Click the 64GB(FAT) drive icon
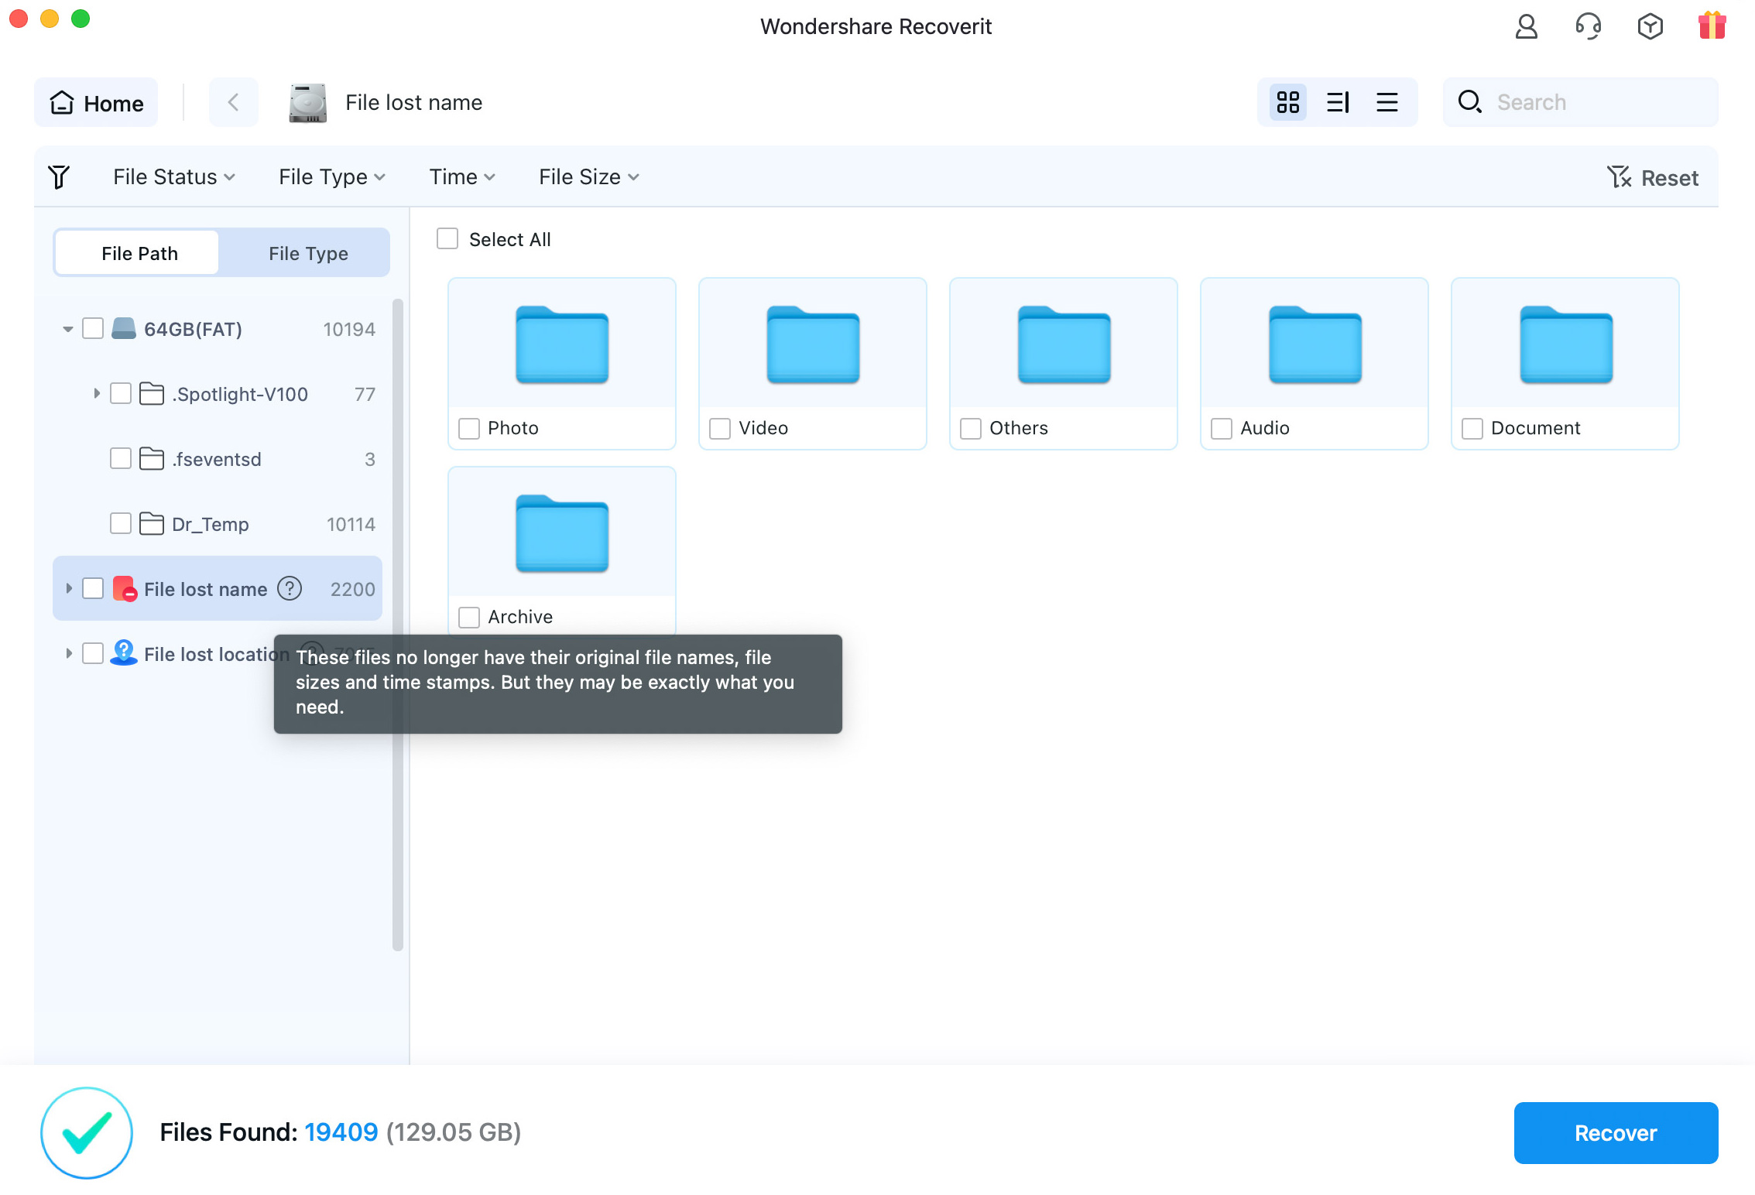 (x=124, y=329)
